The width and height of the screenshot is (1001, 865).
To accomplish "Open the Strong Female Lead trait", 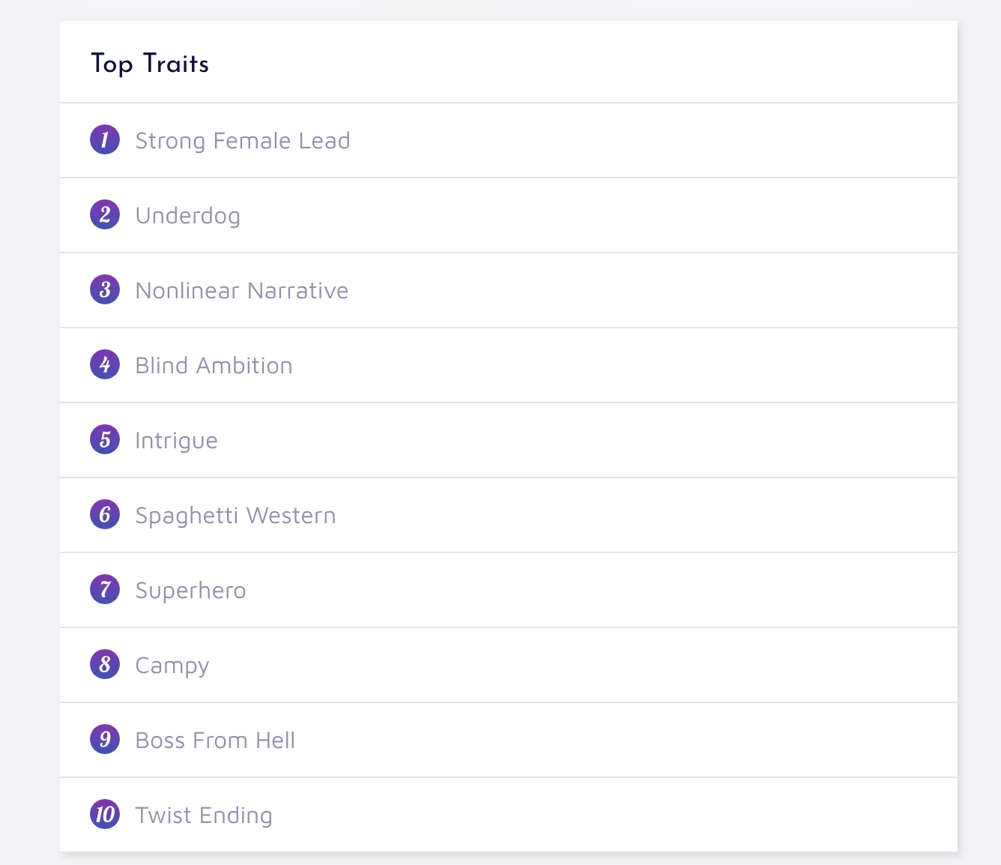I will (x=242, y=141).
